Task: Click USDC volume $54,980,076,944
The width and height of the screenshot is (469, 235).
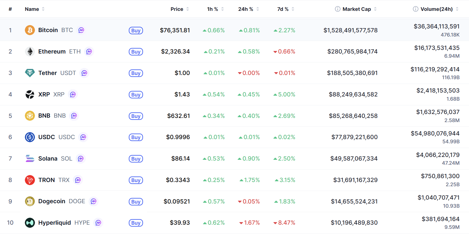Action: point(435,133)
